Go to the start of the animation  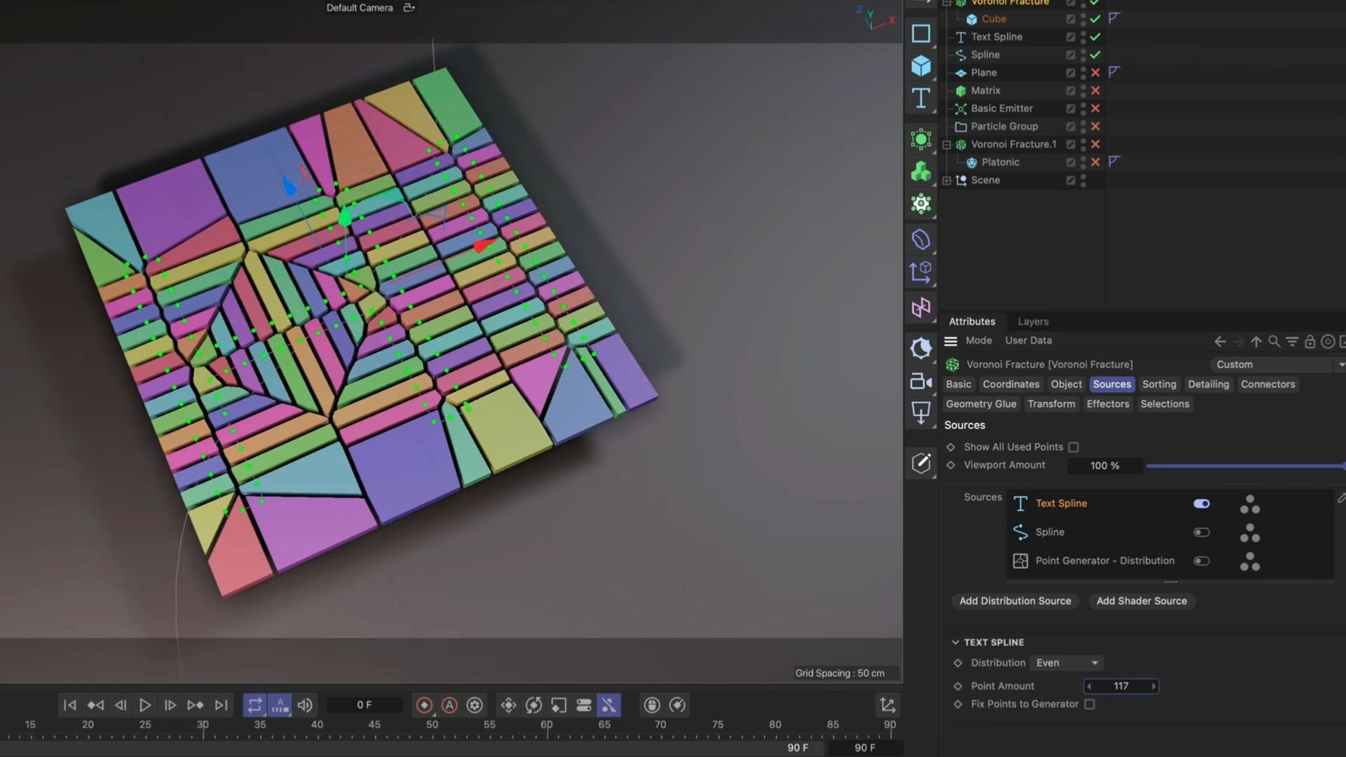pyautogui.click(x=69, y=705)
